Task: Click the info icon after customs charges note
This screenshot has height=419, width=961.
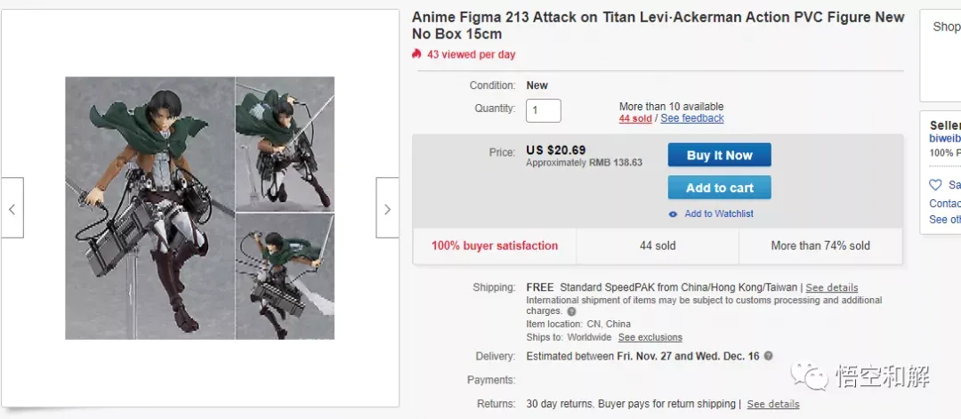Action: tap(571, 311)
